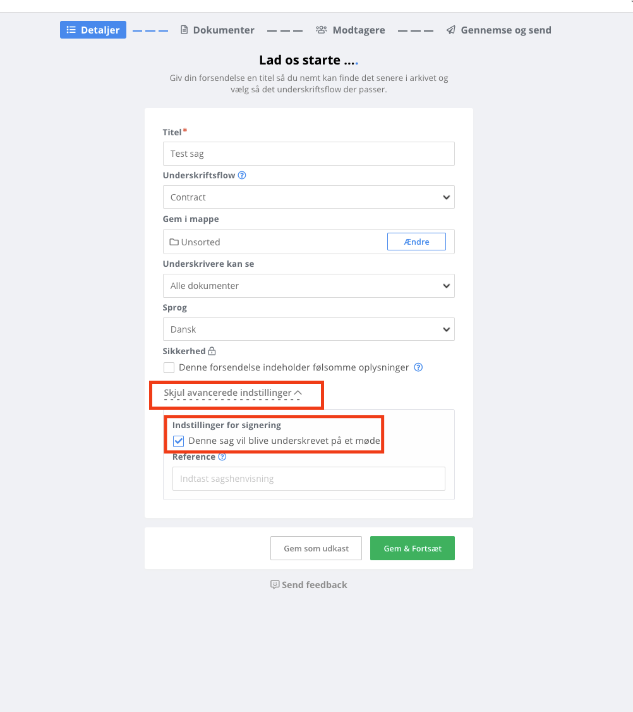The image size is (633, 712).
Task: Click the folder icon beside Unsorted
Action: pos(174,242)
